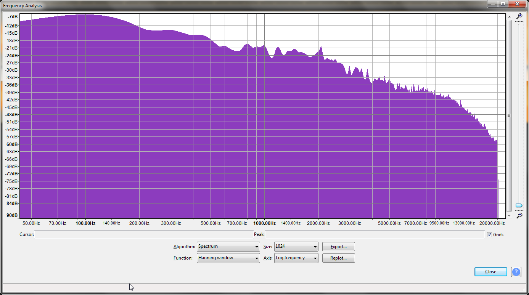529x295 pixels.
Task: Click the Replot... button
Action: tap(339, 258)
